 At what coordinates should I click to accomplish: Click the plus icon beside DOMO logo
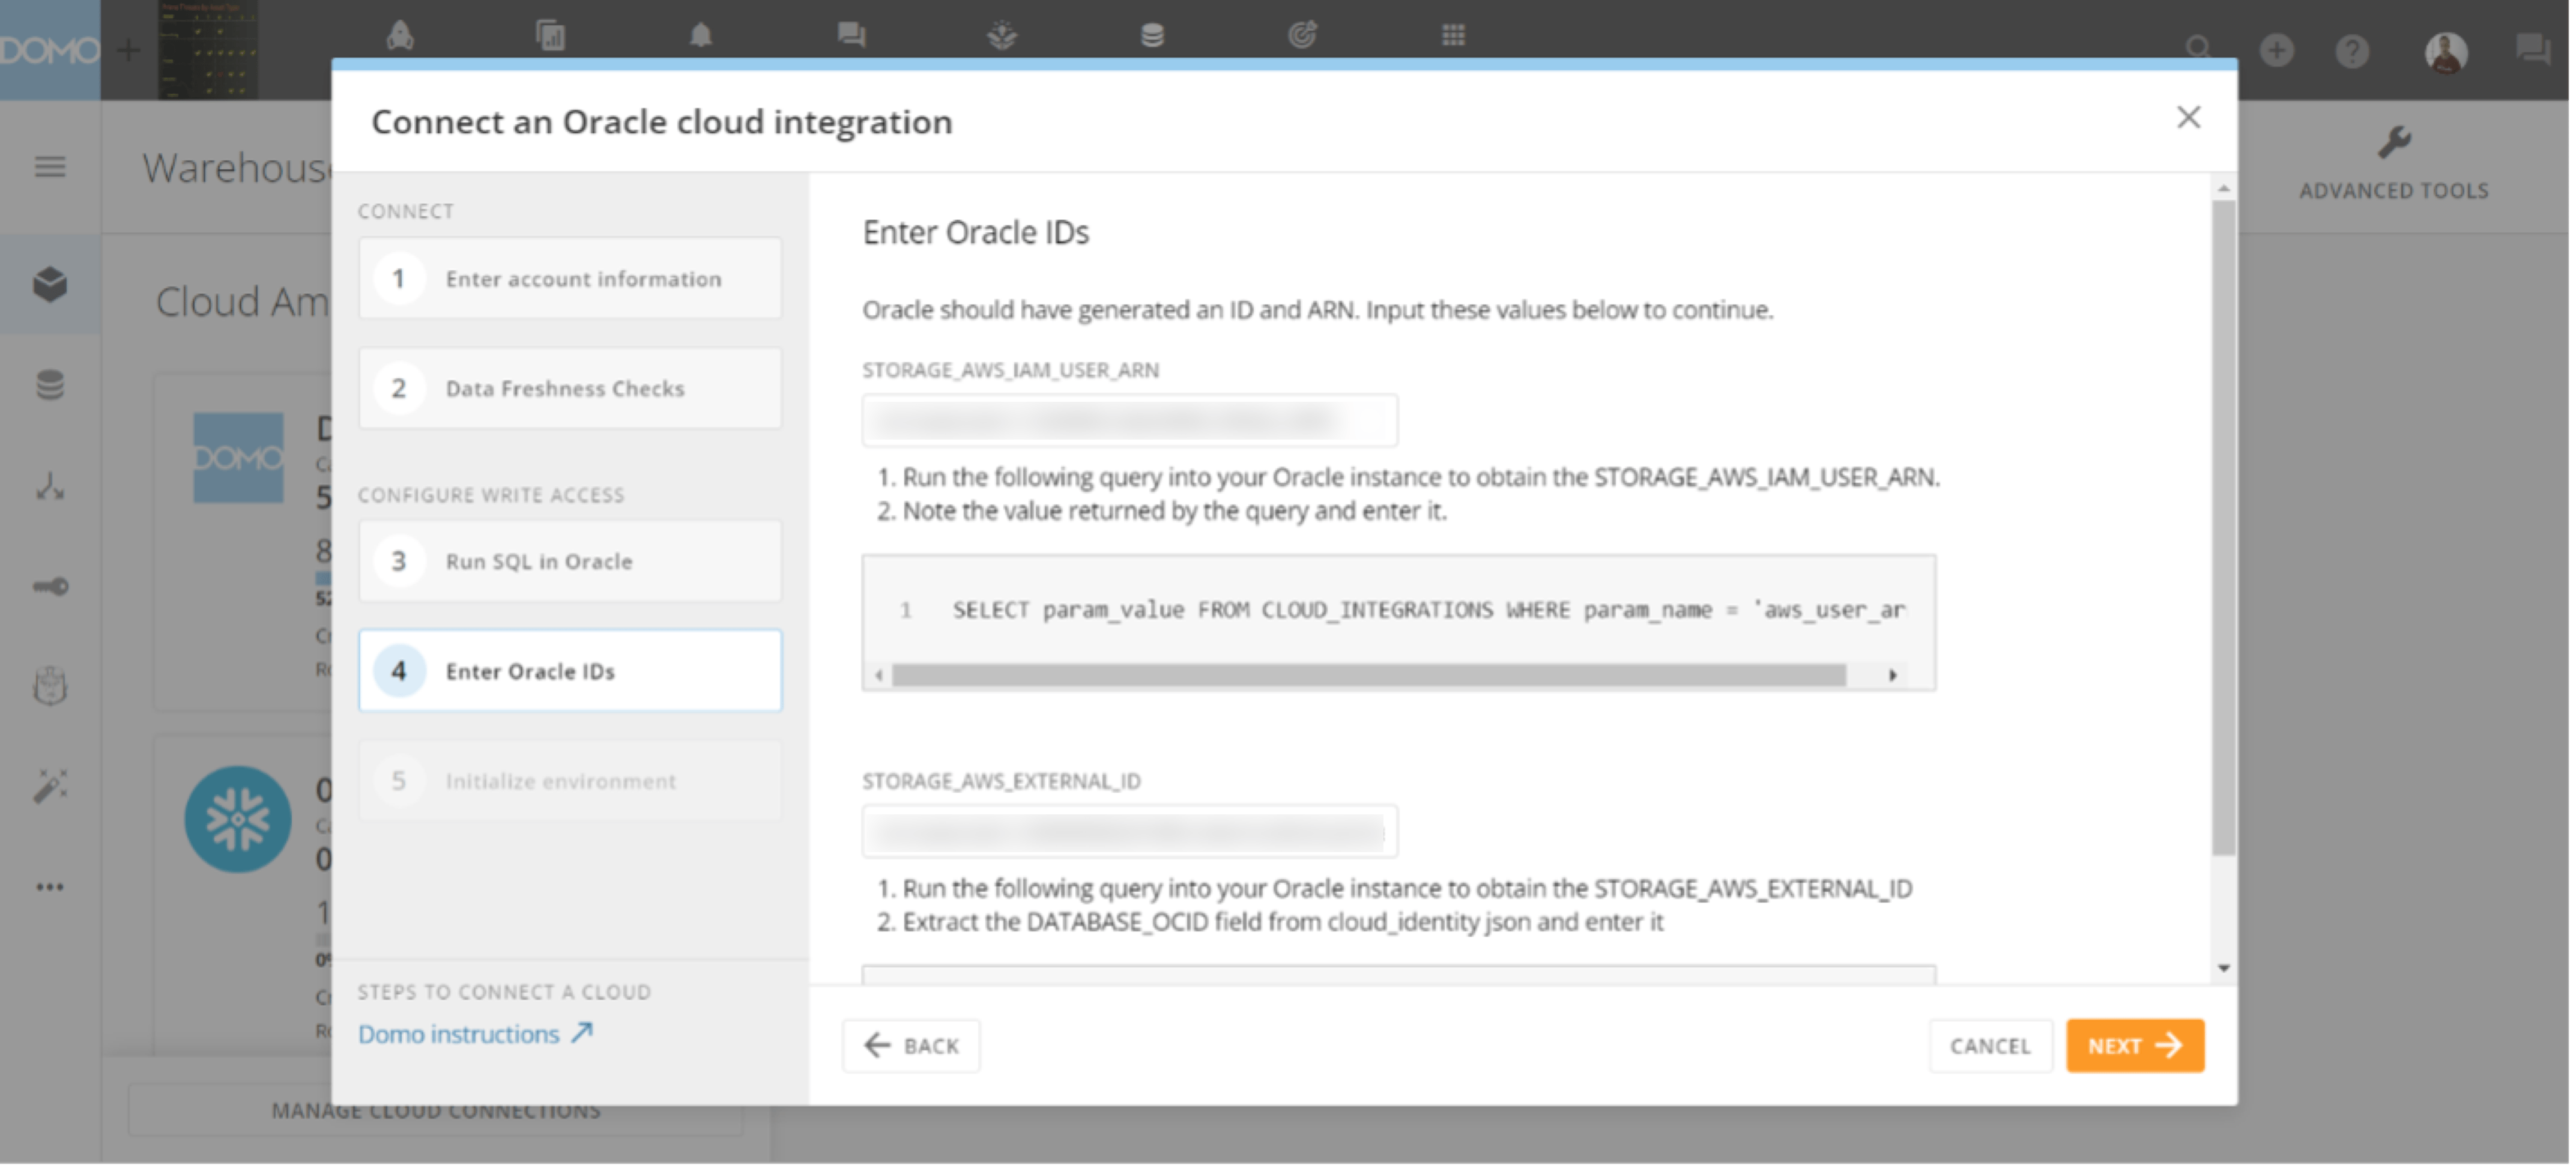(128, 49)
